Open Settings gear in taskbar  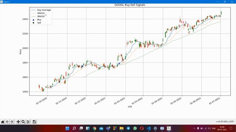point(155,128)
